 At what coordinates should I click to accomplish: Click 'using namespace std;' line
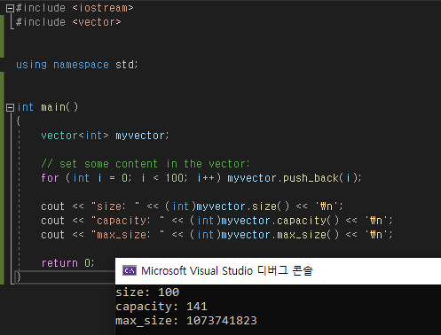pyautogui.click(x=77, y=65)
